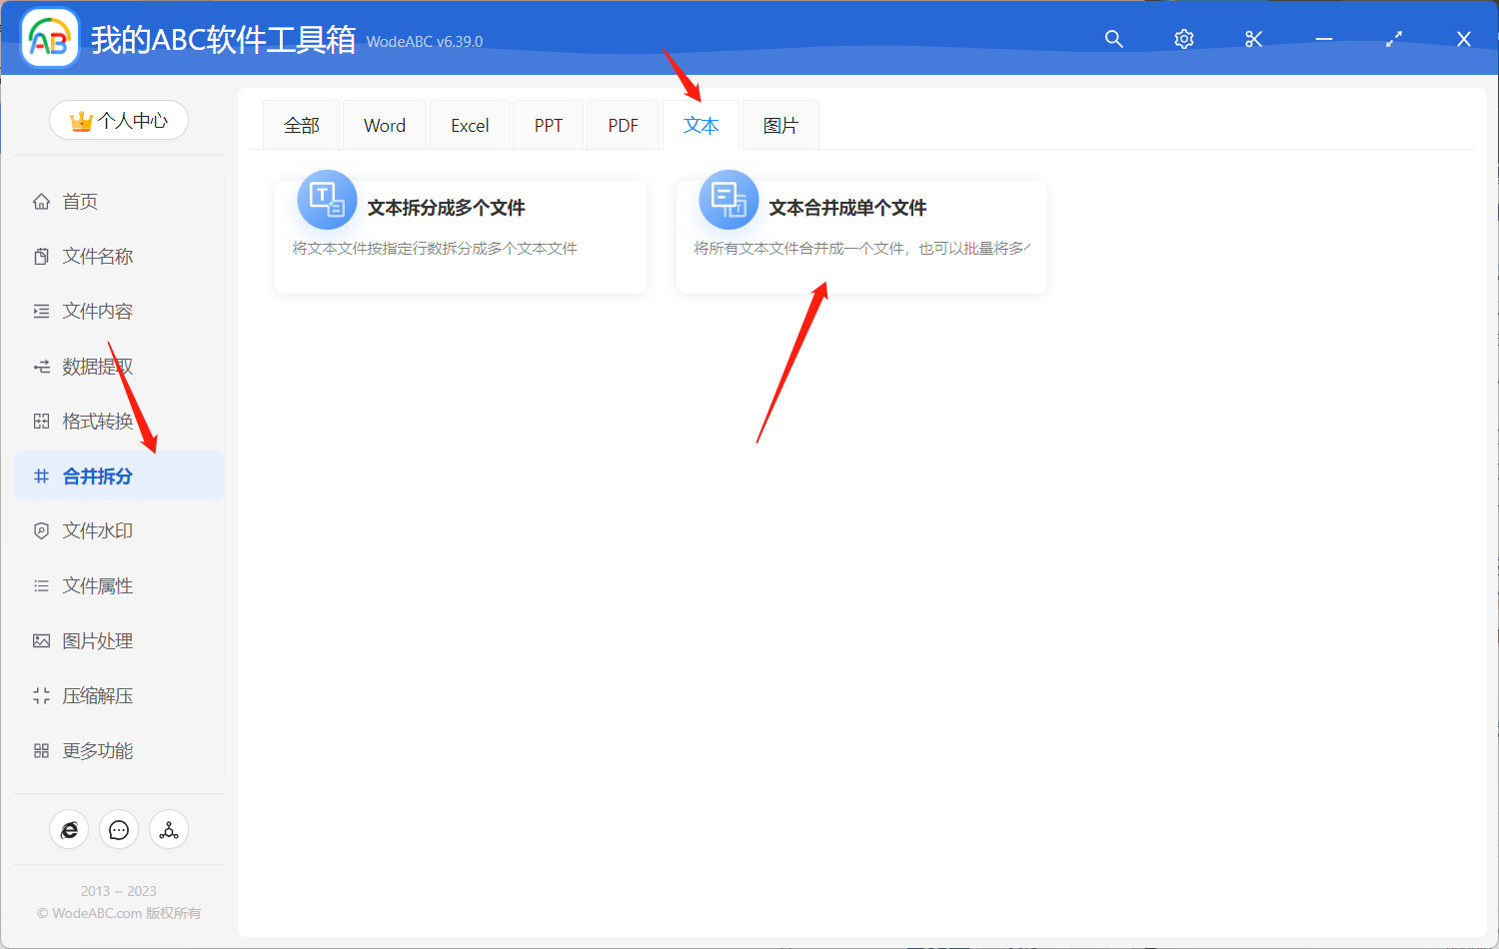The height and width of the screenshot is (949, 1499).
Task: Open the settings gear icon
Action: point(1183,39)
